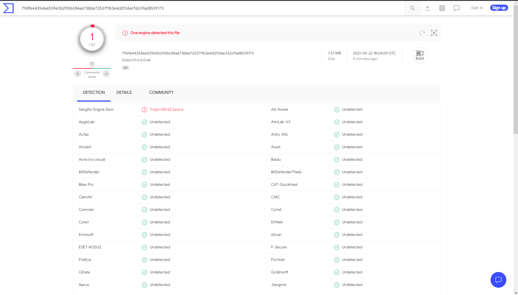518x295 pixels.
Task: Click the F-Secure vendor name
Action: pyautogui.click(x=279, y=247)
